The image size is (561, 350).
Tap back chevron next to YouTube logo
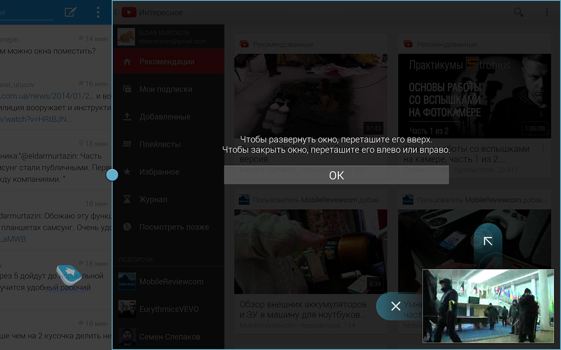pyautogui.click(x=116, y=13)
